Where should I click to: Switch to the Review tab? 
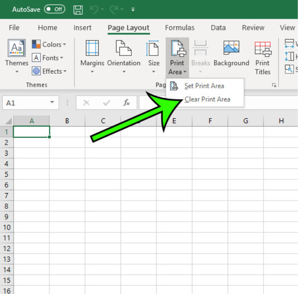click(253, 28)
